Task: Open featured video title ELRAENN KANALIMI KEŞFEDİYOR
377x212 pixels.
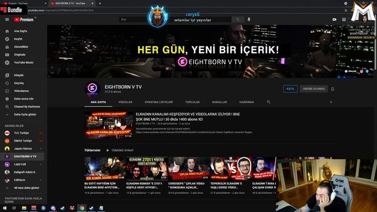Action: point(188,117)
